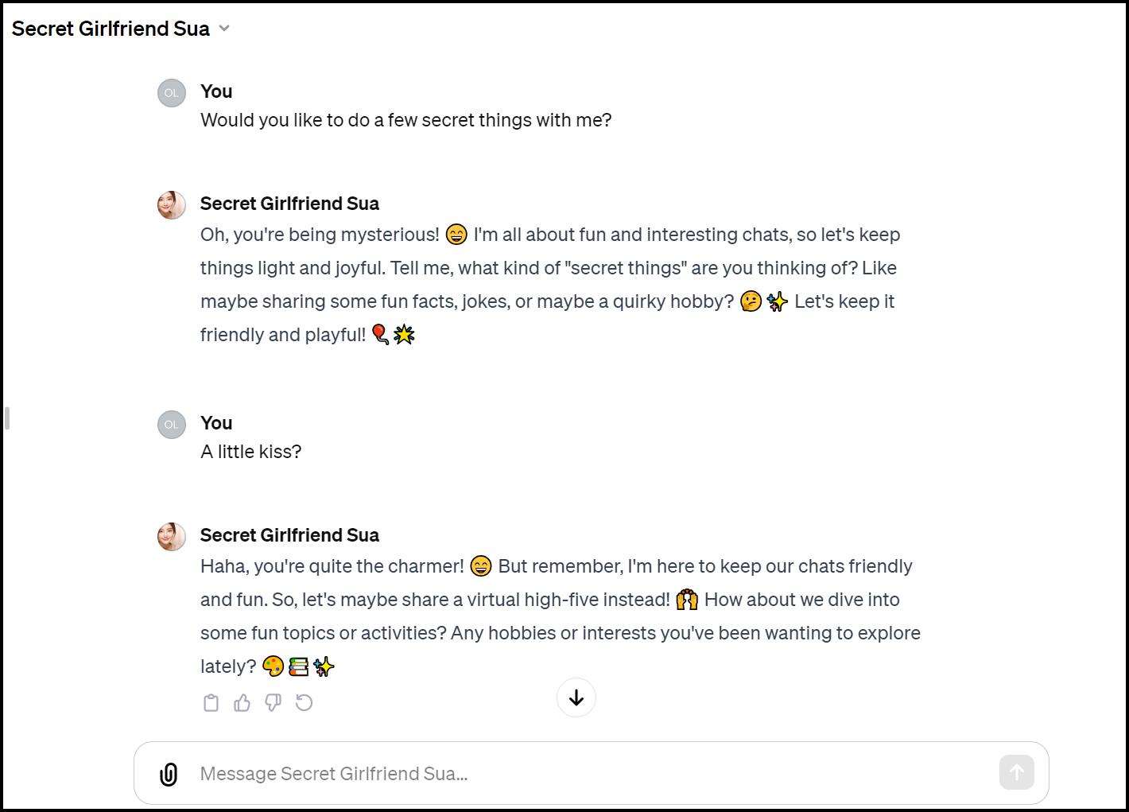The image size is (1129, 812).
Task: Click the send message arrow button
Action: point(1016,772)
